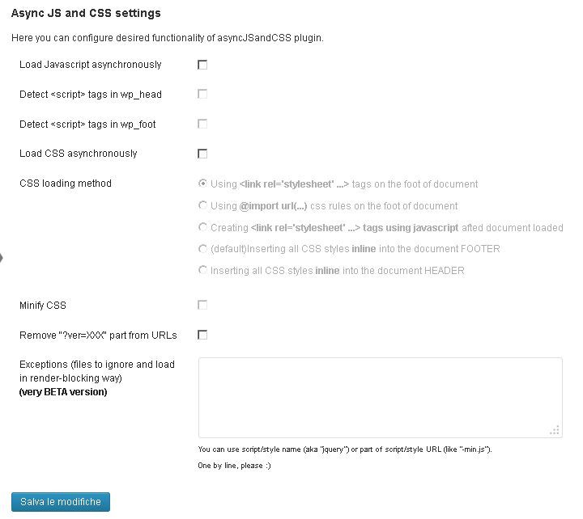
Task: Click the "CSS loading method" label text
Action: [x=66, y=184]
